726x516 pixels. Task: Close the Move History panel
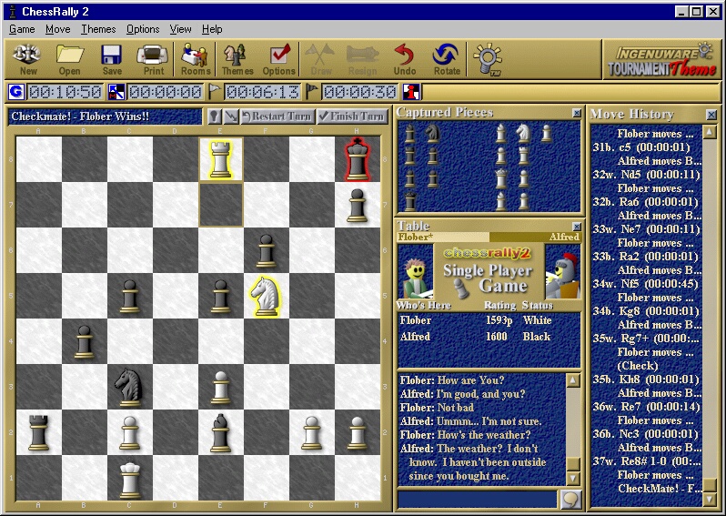pyautogui.click(x=711, y=115)
